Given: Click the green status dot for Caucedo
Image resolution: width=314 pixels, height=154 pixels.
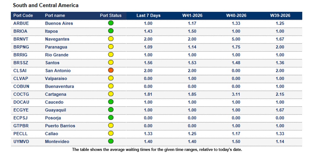Looking at the screenshot, I should tap(111, 102).
